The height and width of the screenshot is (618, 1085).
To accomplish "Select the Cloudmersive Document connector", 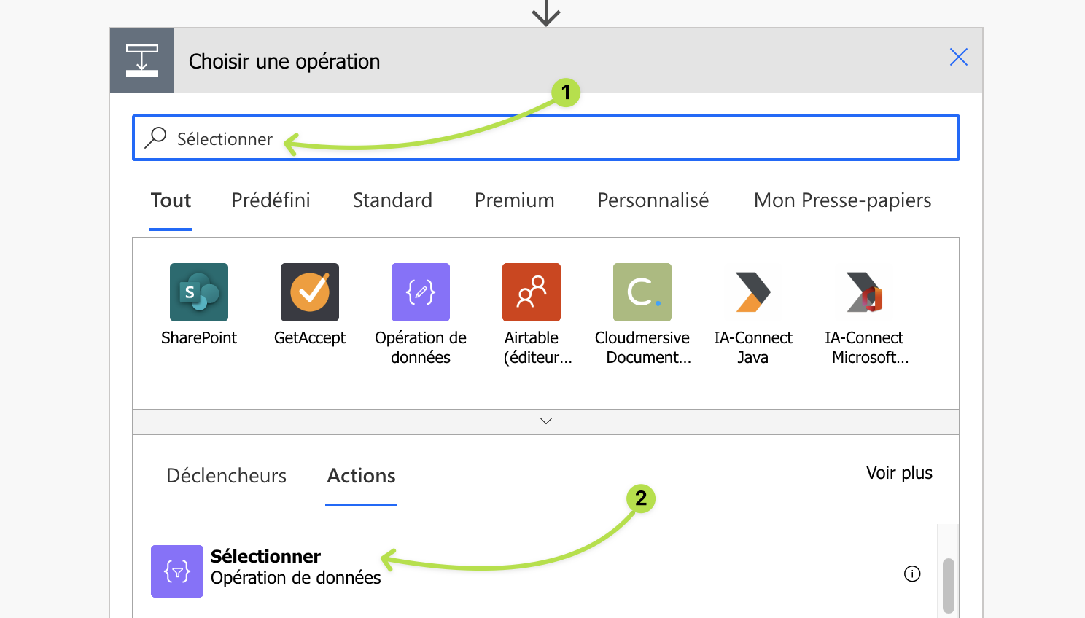I will (x=642, y=292).
